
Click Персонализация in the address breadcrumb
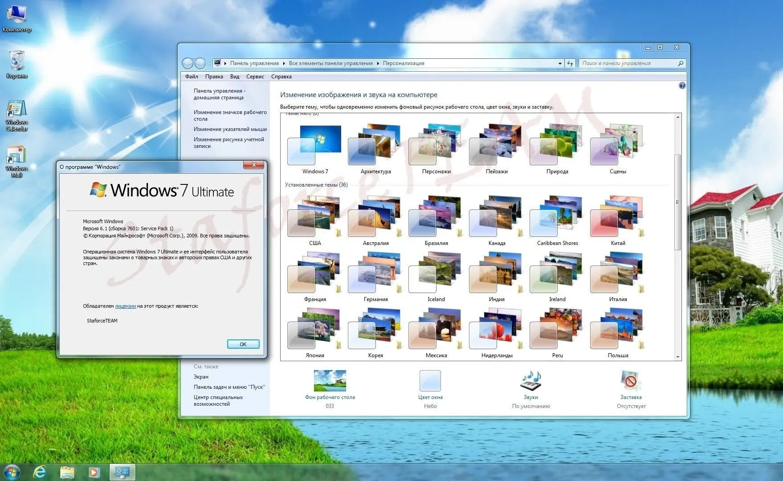tap(404, 64)
